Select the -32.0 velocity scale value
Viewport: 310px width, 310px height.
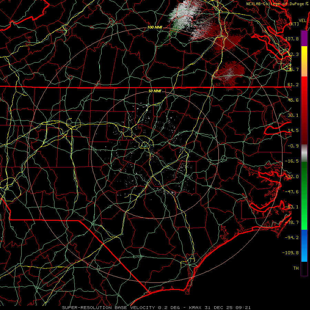click(292, 177)
